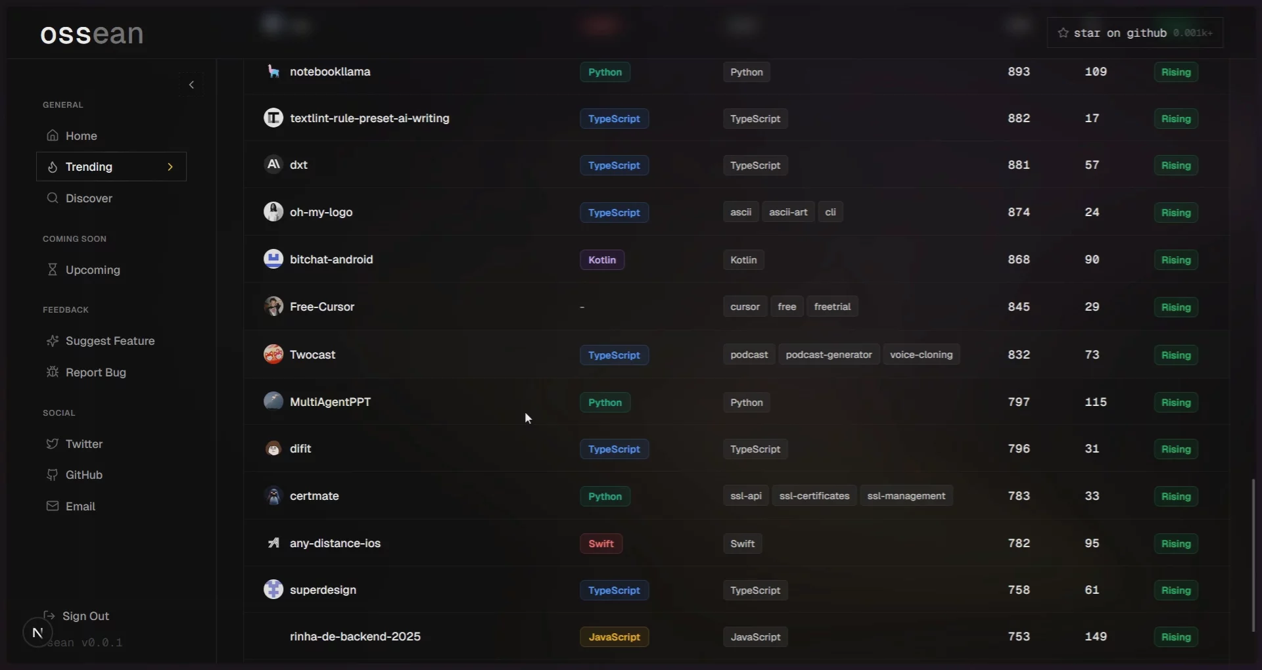Image resolution: width=1262 pixels, height=670 pixels.
Task: Click the Suggest Feature sparkle icon
Action: pyautogui.click(x=53, y=340)
